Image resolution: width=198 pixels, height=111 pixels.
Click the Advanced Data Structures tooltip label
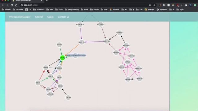coord(76,55)
